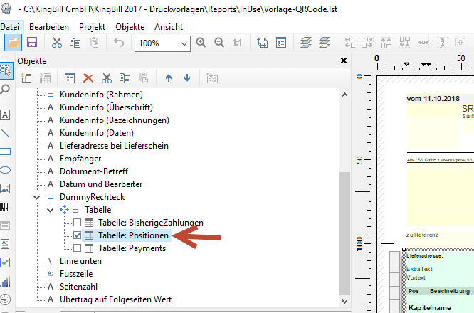Screen dimensions: 474x313
Task: Open a file with the folder icon
Action: click(13, 43)
